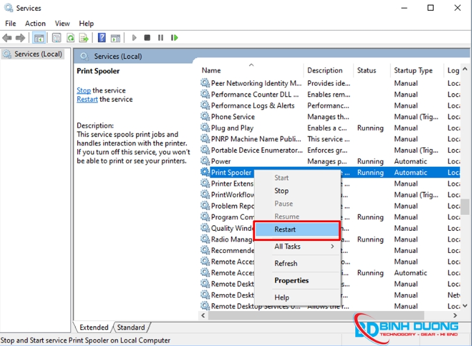Screen dimensions: 472x346
Task: Sort by the Name column header
Action: click(212, 71)
